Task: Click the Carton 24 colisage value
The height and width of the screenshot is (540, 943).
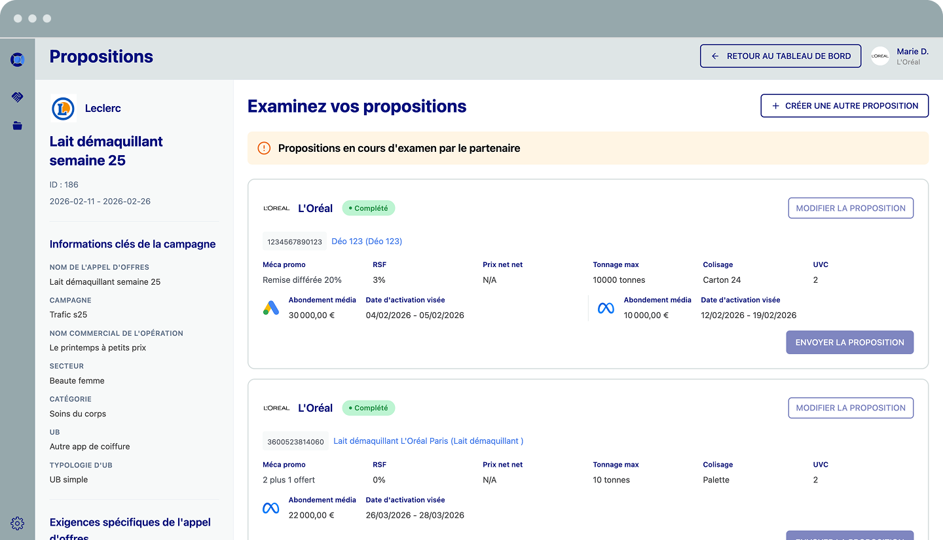Action: pos(722,280)
